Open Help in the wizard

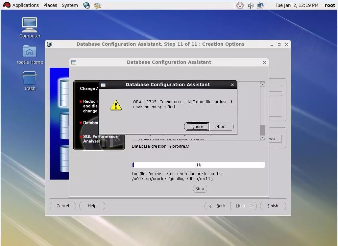(x=92, y=206)
